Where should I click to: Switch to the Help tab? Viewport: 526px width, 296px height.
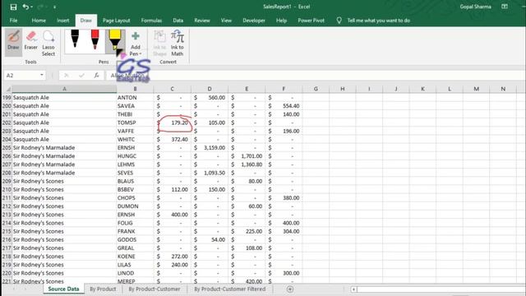click(281, 21)
